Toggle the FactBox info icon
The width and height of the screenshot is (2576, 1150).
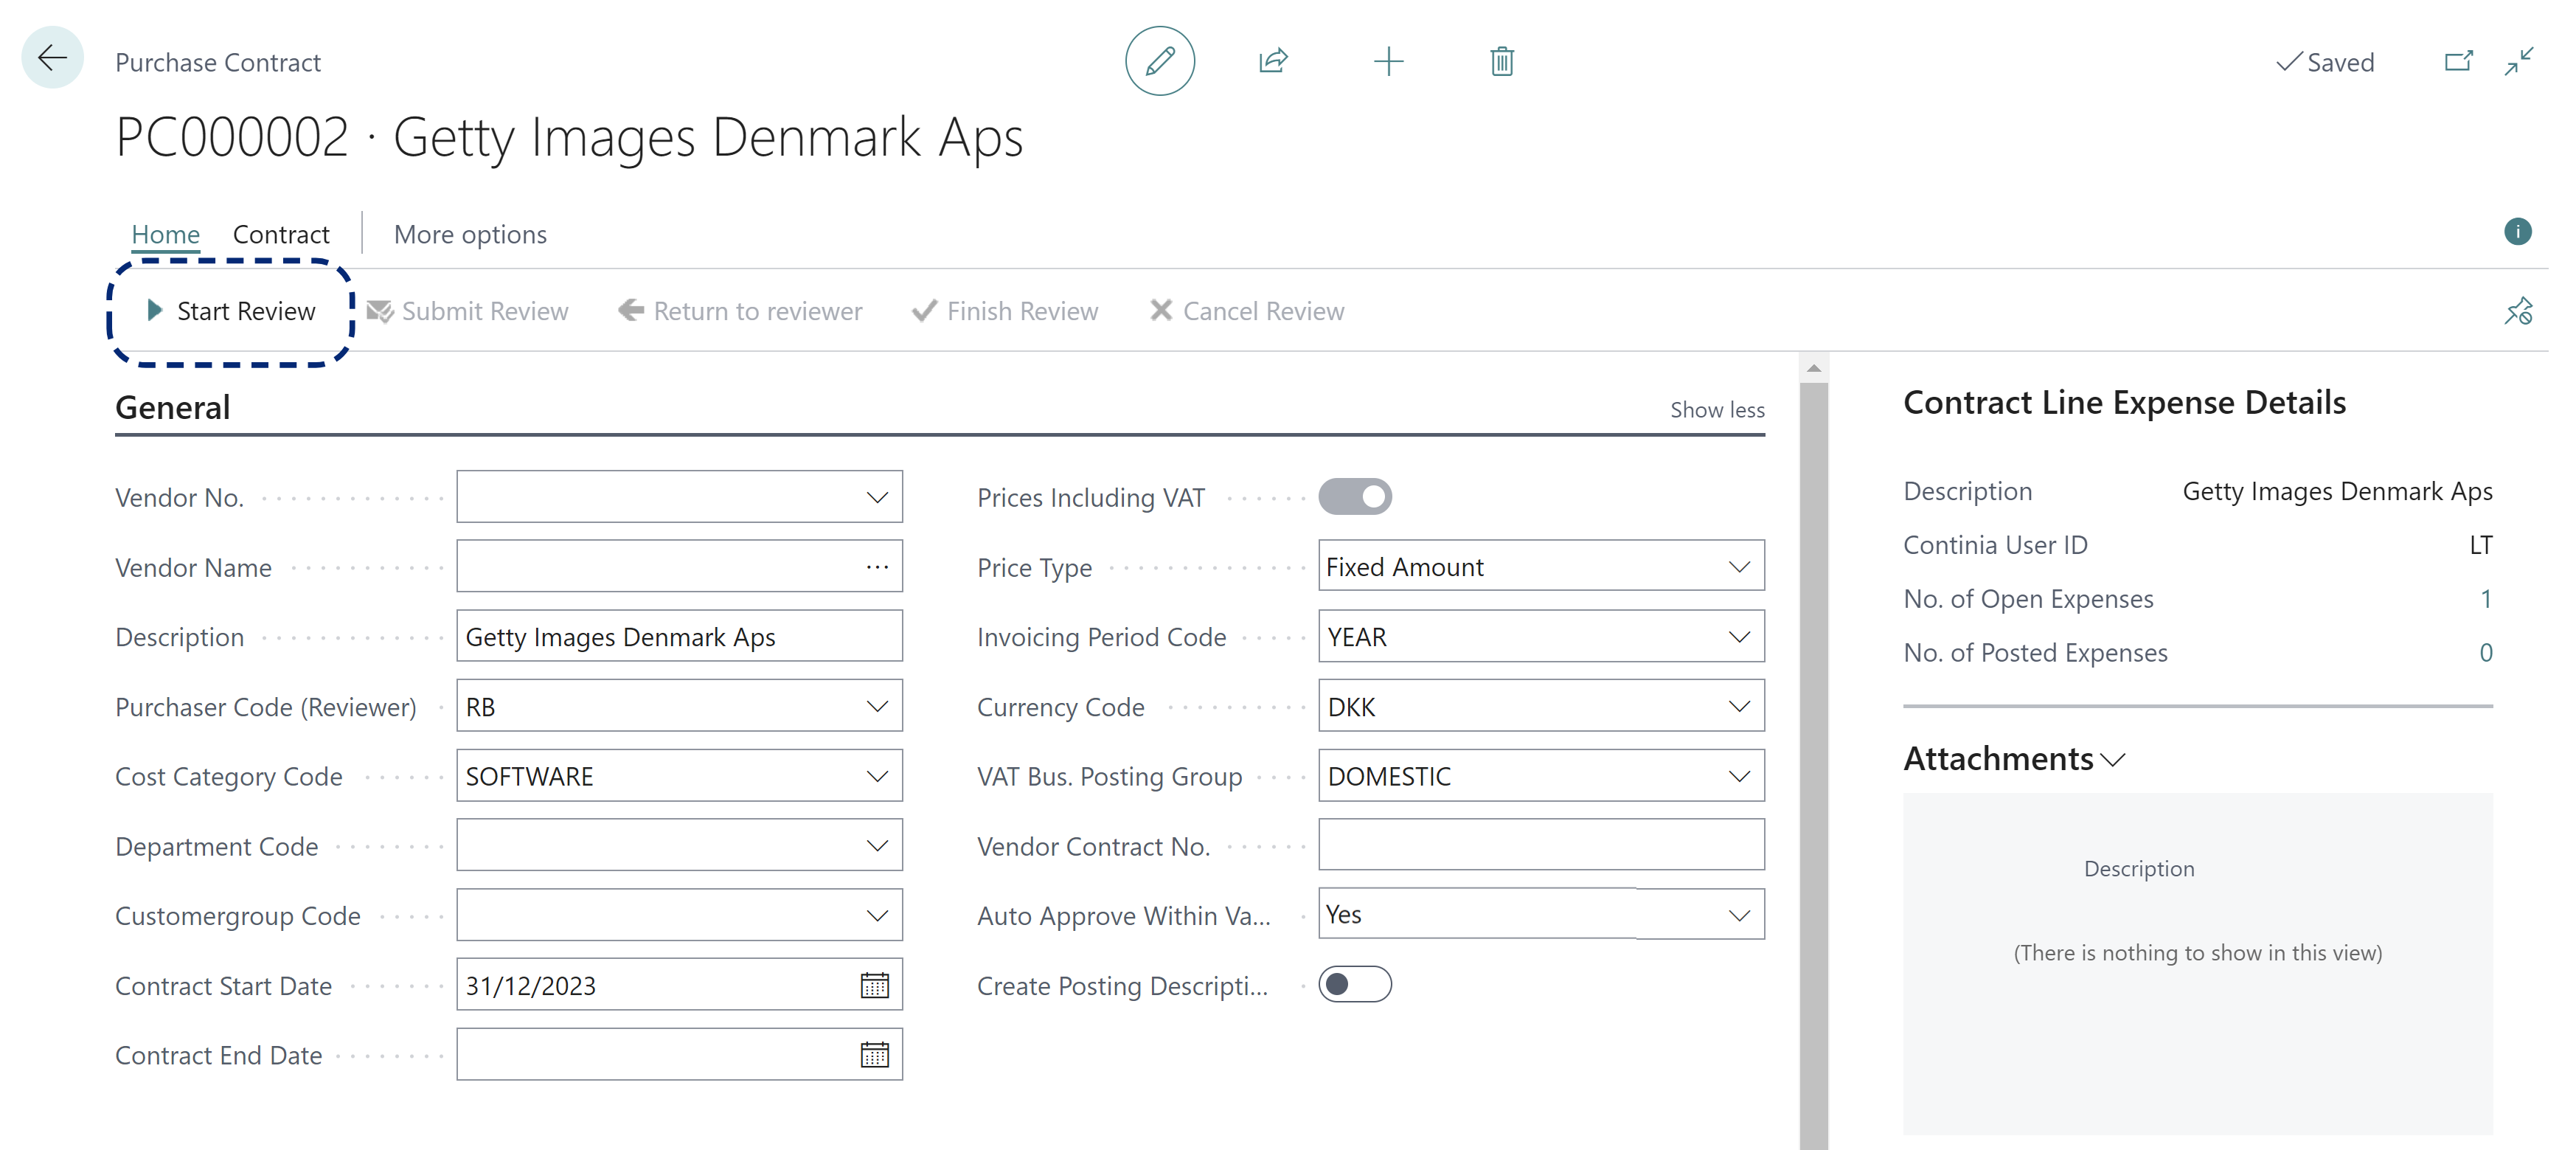pos(2517,231)
